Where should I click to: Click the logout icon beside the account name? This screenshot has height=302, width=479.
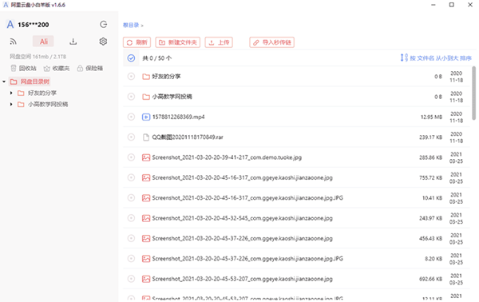(104, 25)
